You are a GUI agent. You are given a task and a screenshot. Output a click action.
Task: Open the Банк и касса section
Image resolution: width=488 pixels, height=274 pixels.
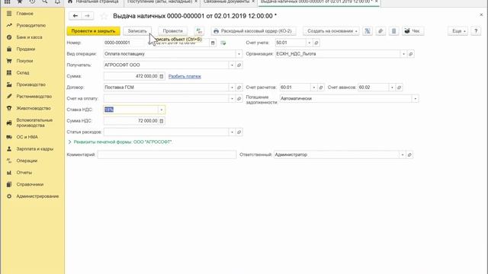coord(29,37)
